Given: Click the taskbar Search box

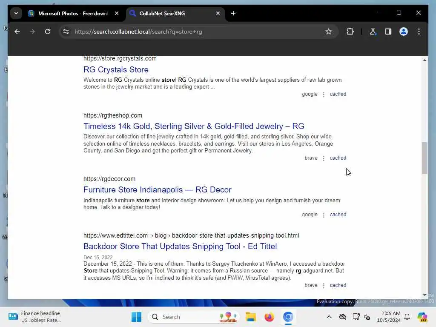Looking at the screenshot, I should coord(194,317).
